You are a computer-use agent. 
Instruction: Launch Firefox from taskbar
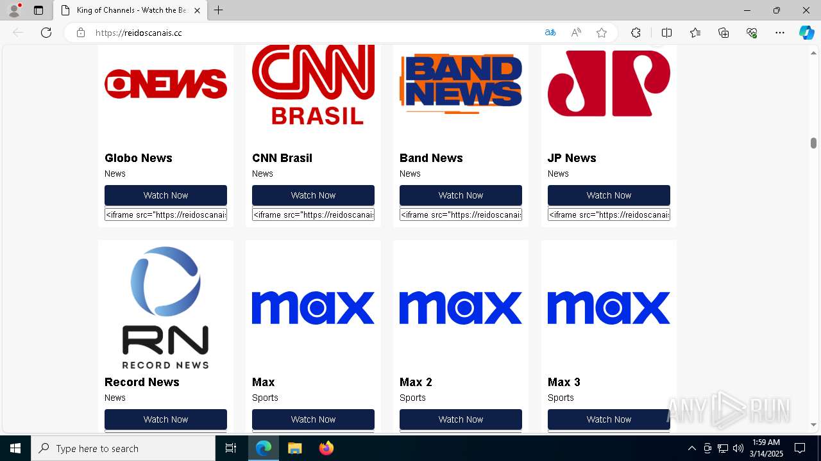(326, 448)
